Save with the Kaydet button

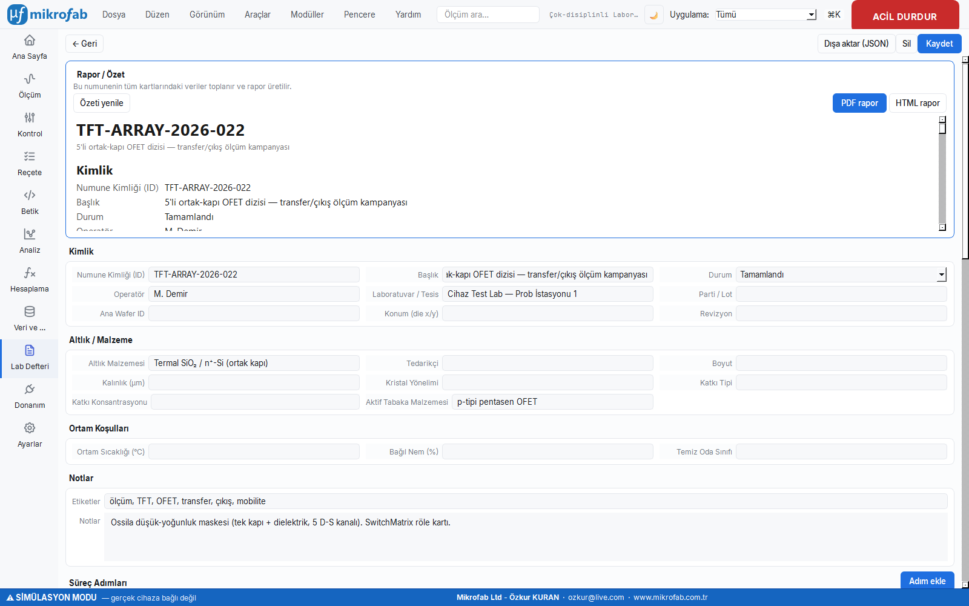[939, 44]
